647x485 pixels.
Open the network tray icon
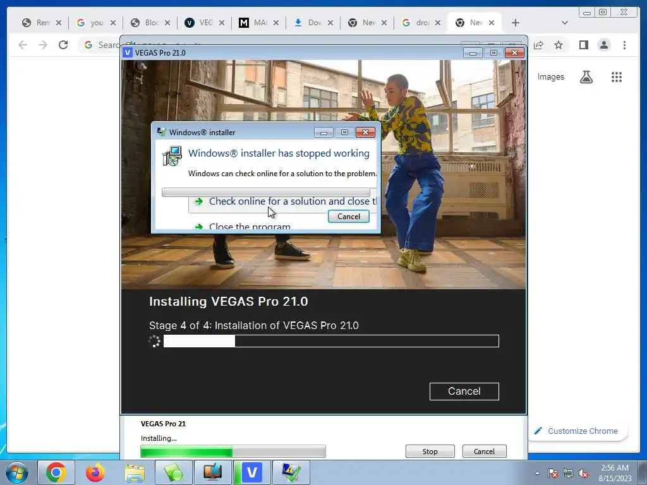coord(568,473)
